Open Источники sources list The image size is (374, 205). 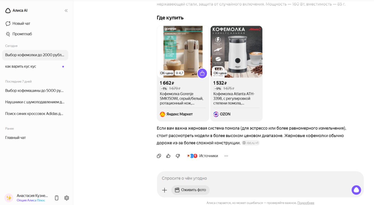pos(203,156)
